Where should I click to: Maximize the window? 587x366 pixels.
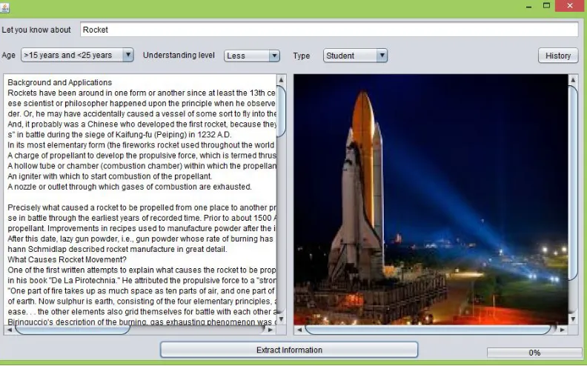tap(546, 6)
